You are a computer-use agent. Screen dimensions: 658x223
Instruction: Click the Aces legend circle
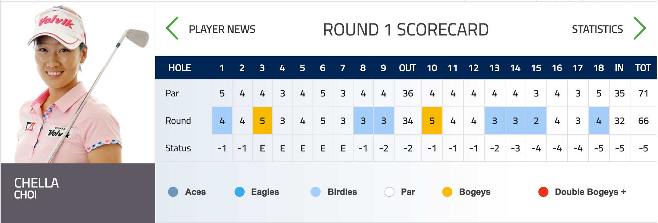click(x=173, y=192)
